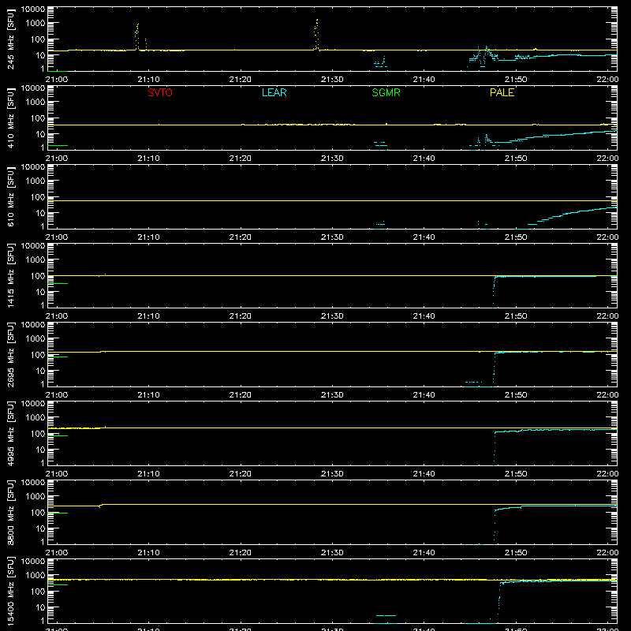Viewport: 631px width, 631px height.
Task: Click the '245 MHz [SFU]' axis title
Action: (x=11, y=39)
